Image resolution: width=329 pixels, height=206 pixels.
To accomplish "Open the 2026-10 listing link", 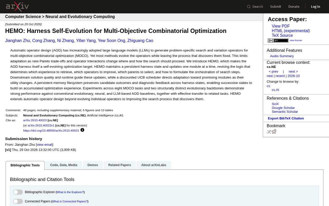I will [294, 76].
